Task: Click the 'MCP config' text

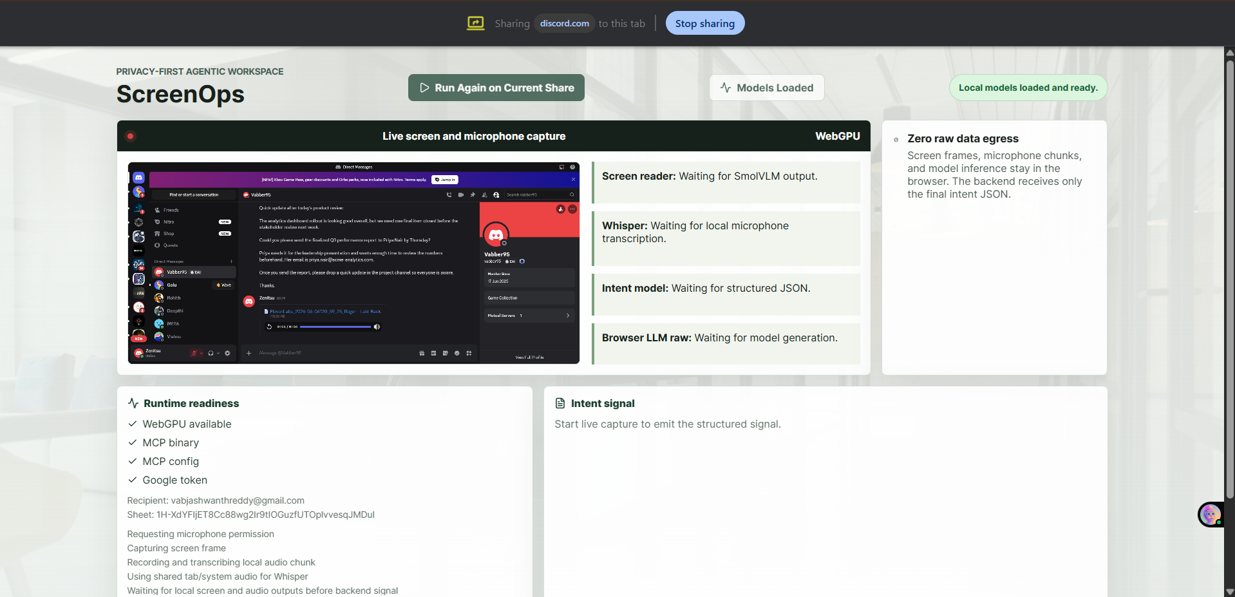Action: click(171, 461)
